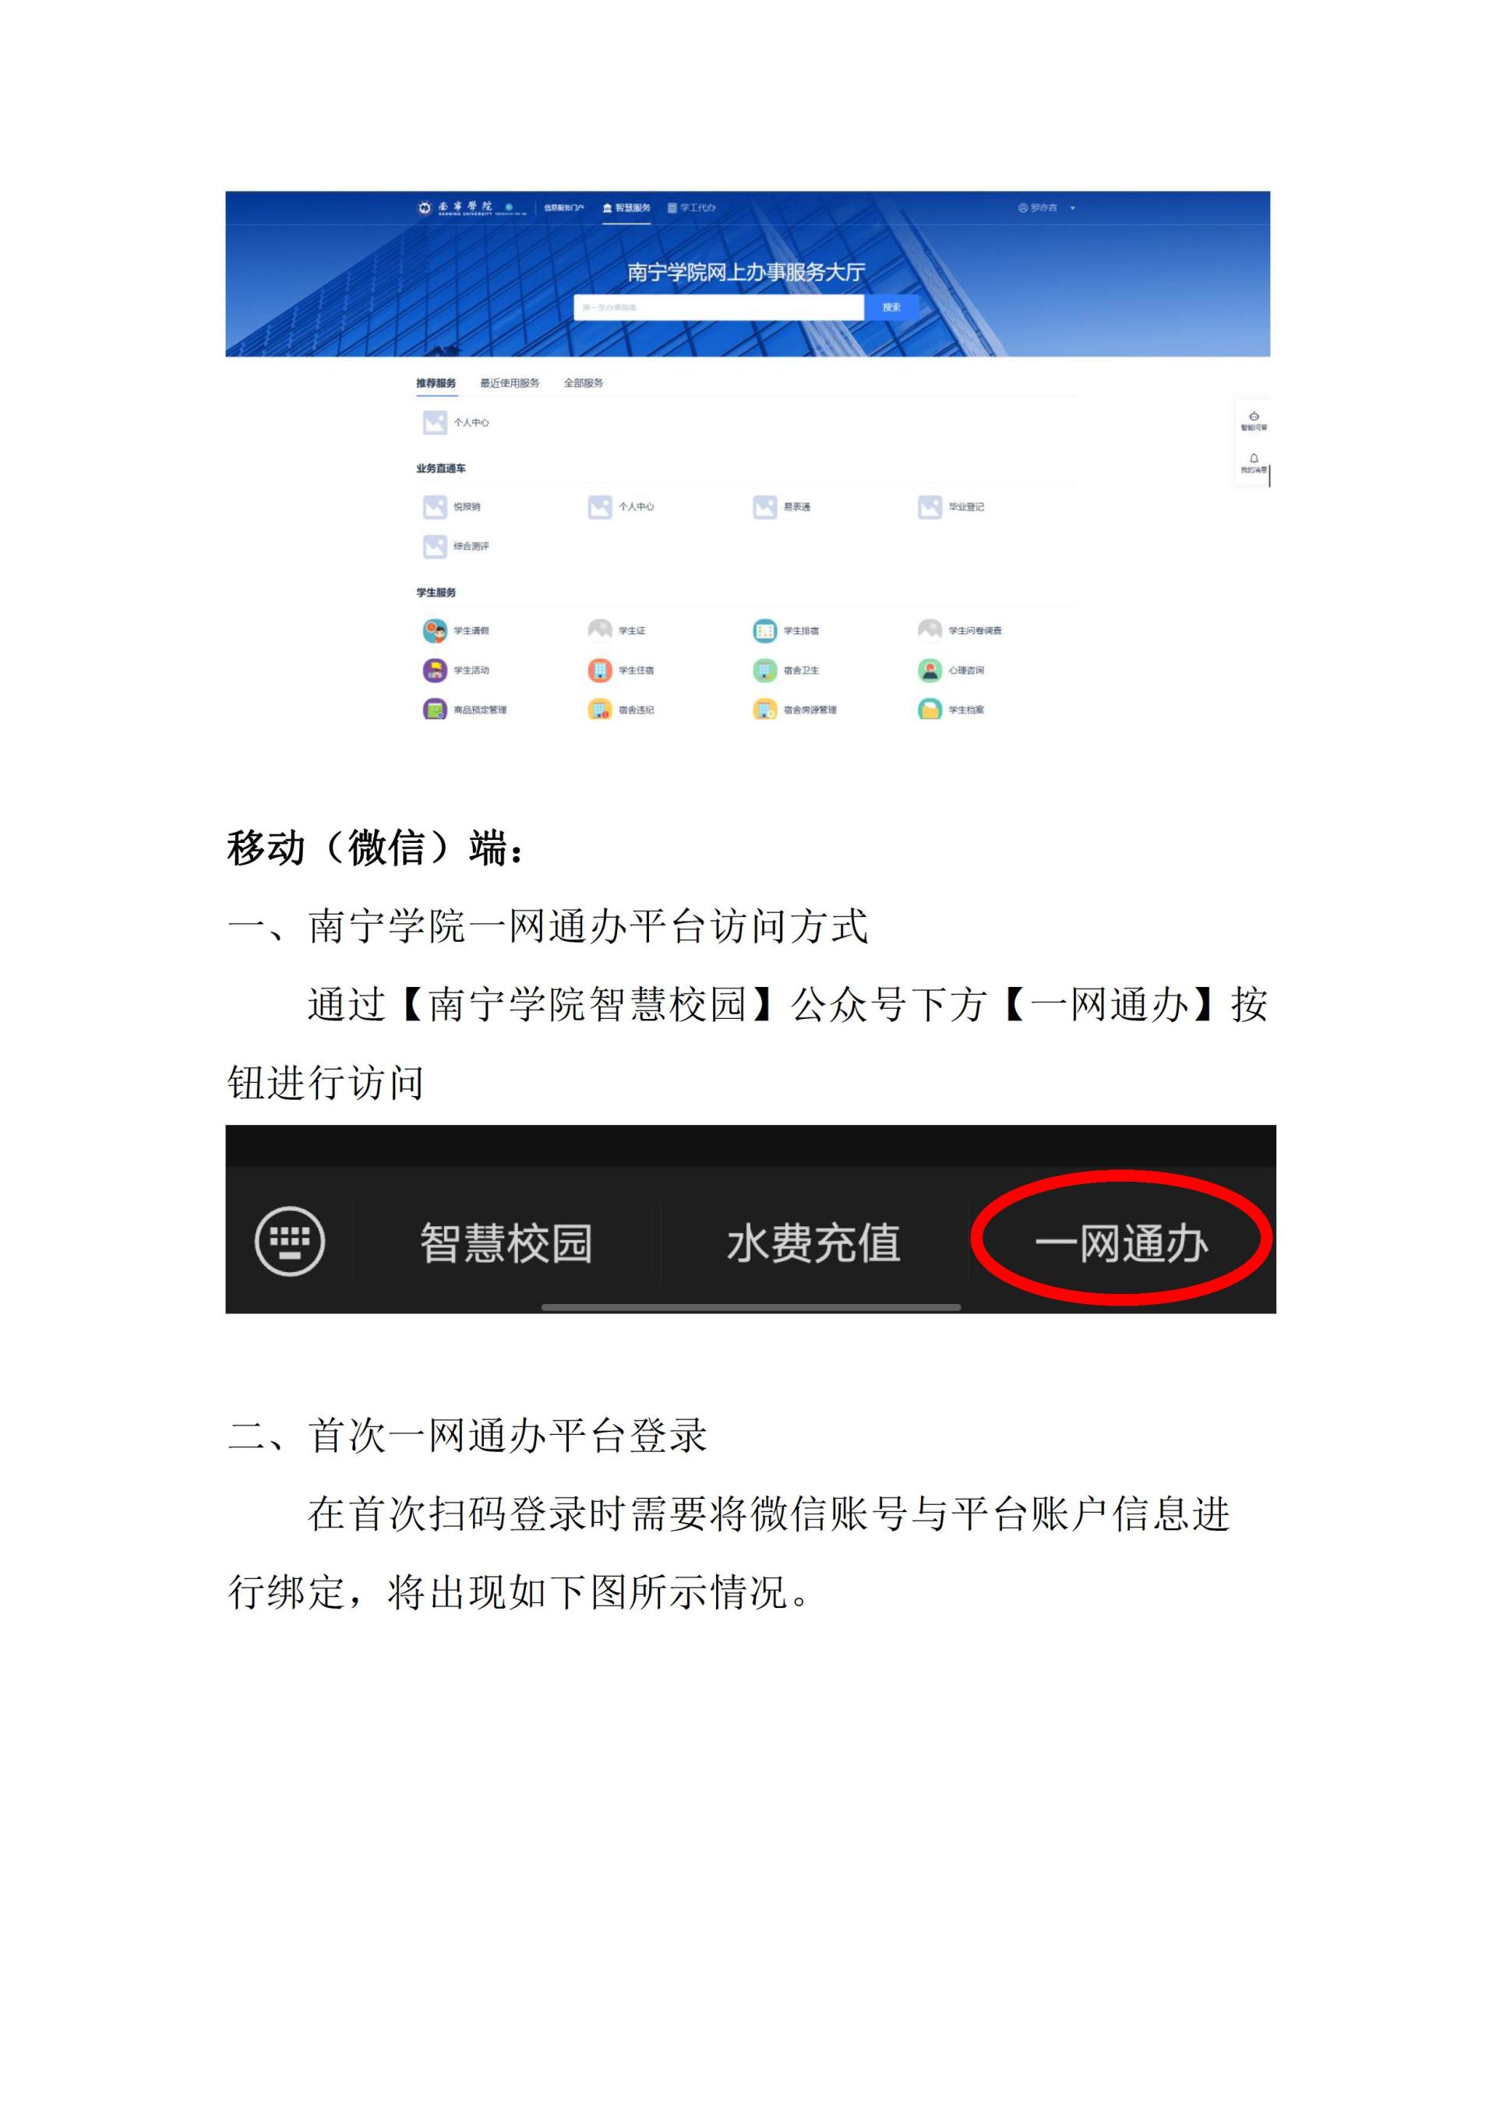Switch to the 全部服务 tab
The image size is (1496, 2115).
(583, 382)
